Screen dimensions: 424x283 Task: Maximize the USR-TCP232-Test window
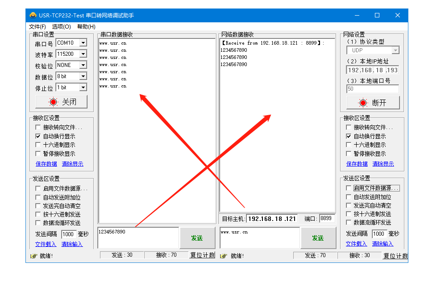pos(377,15)
